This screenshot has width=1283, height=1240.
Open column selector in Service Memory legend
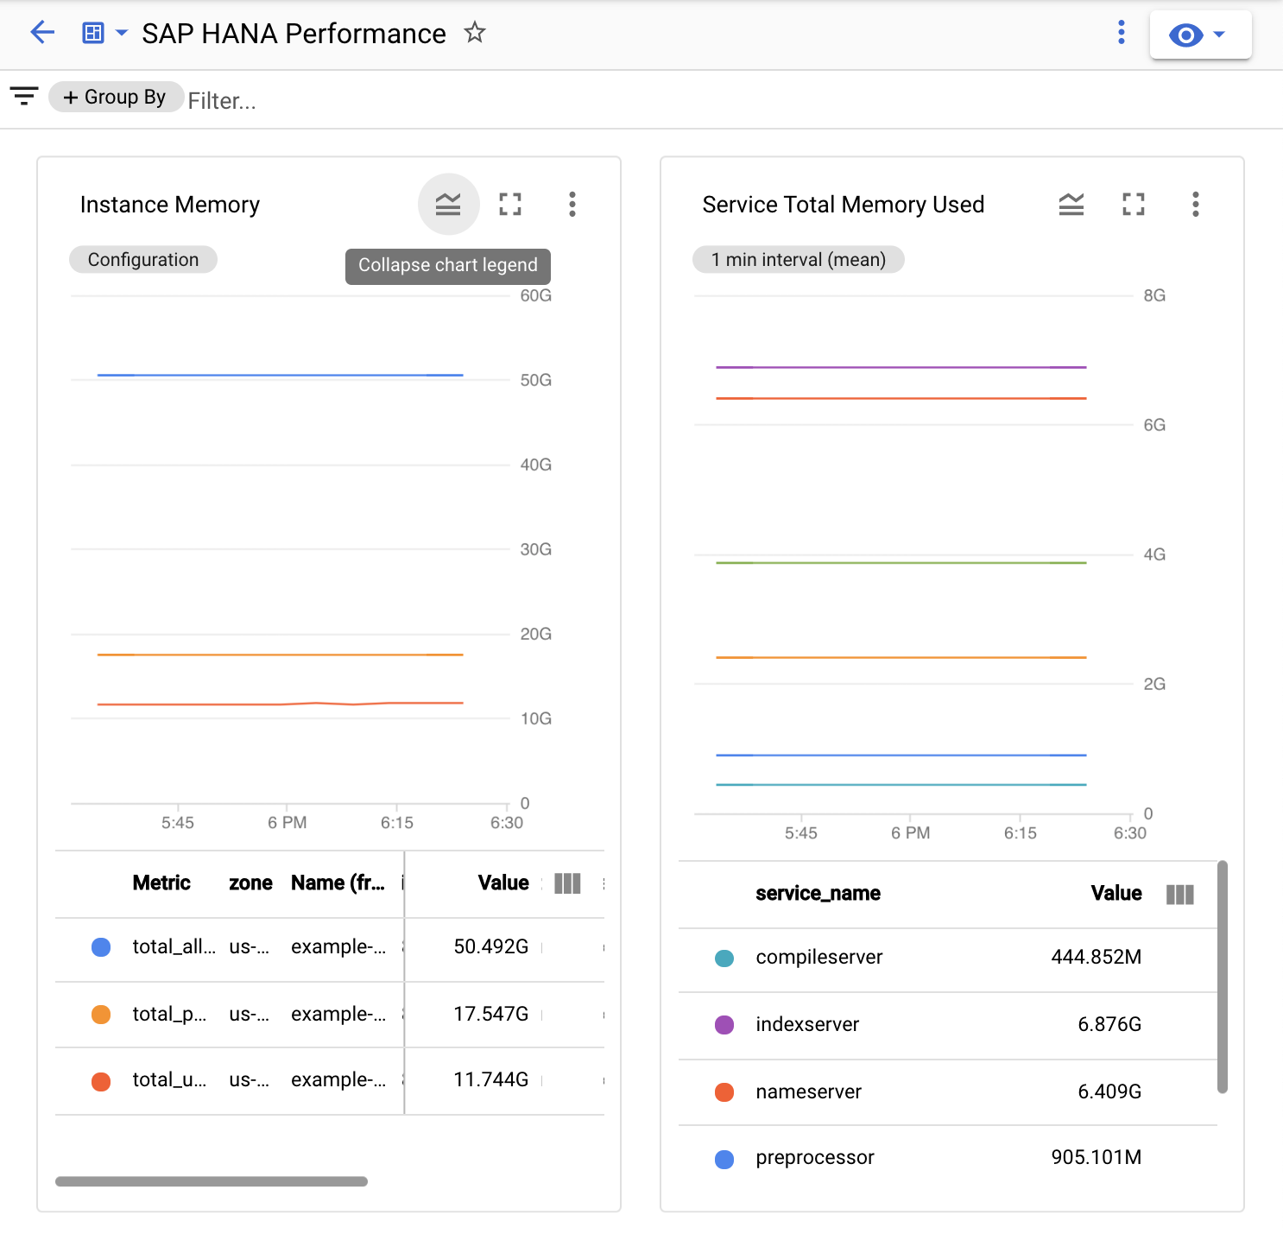[x=1180, y=894]
